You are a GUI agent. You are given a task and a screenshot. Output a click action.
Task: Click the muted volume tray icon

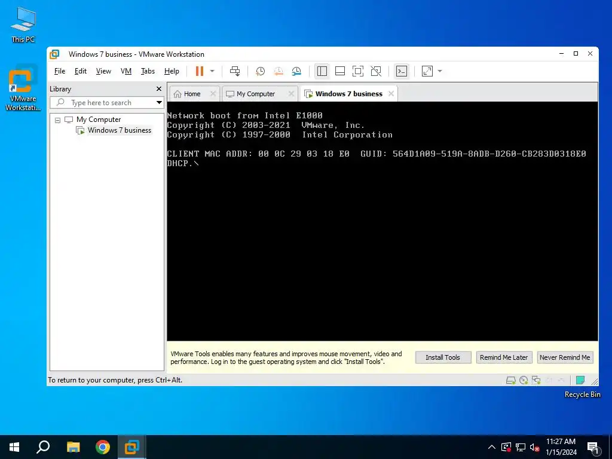tap(535, 447)
